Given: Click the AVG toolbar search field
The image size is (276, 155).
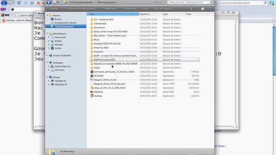Looking at the screenshot, I should [26, 15].
